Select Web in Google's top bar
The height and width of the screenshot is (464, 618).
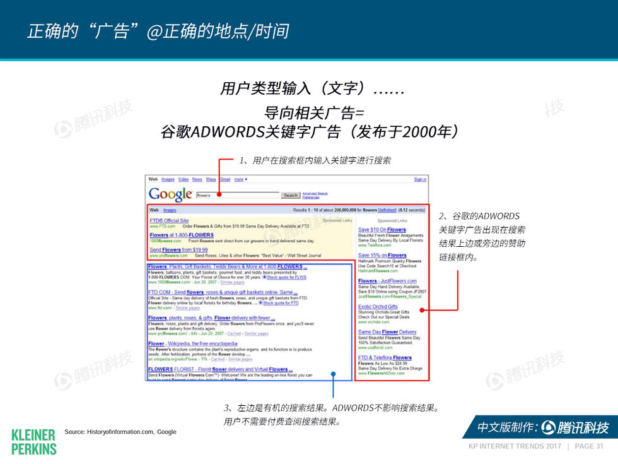pos(153,179)
